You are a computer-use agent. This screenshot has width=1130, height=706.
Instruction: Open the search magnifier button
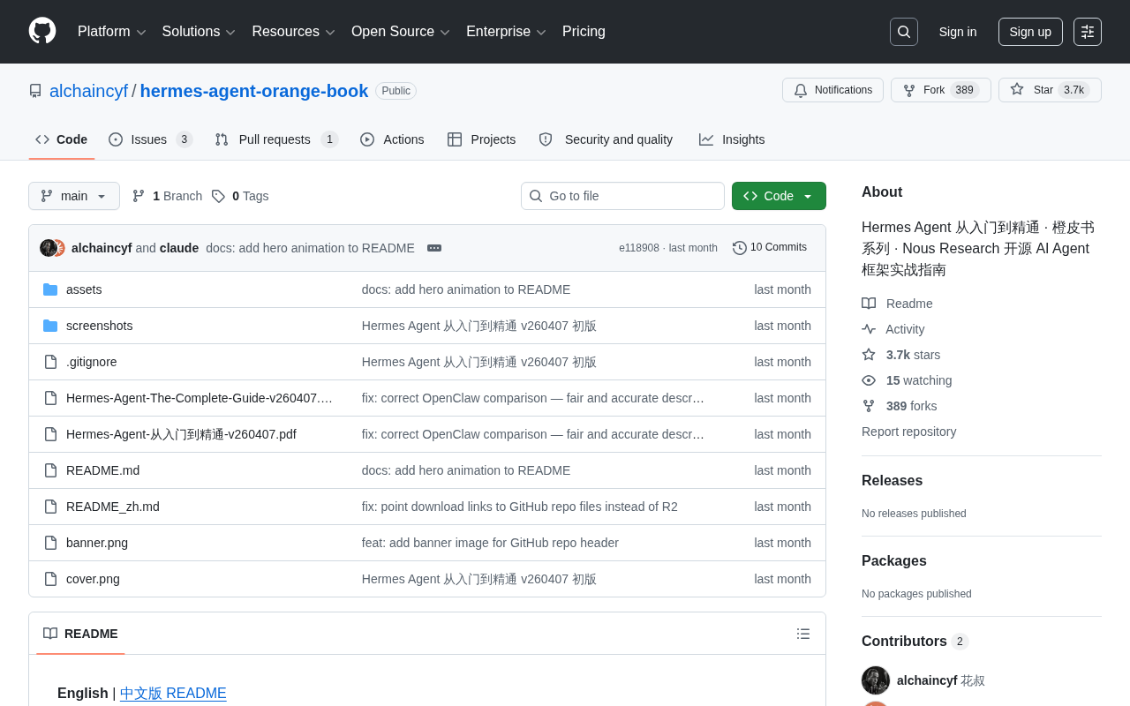point(904,32)
